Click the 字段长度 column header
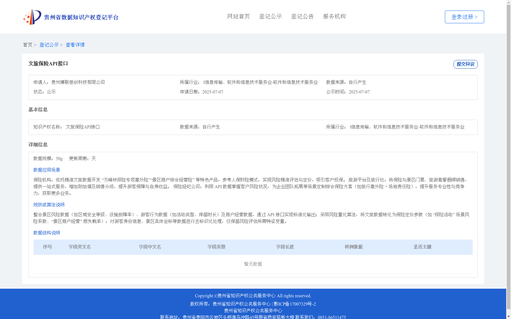Viewport: 511px width, 319px height. [285, 247]
